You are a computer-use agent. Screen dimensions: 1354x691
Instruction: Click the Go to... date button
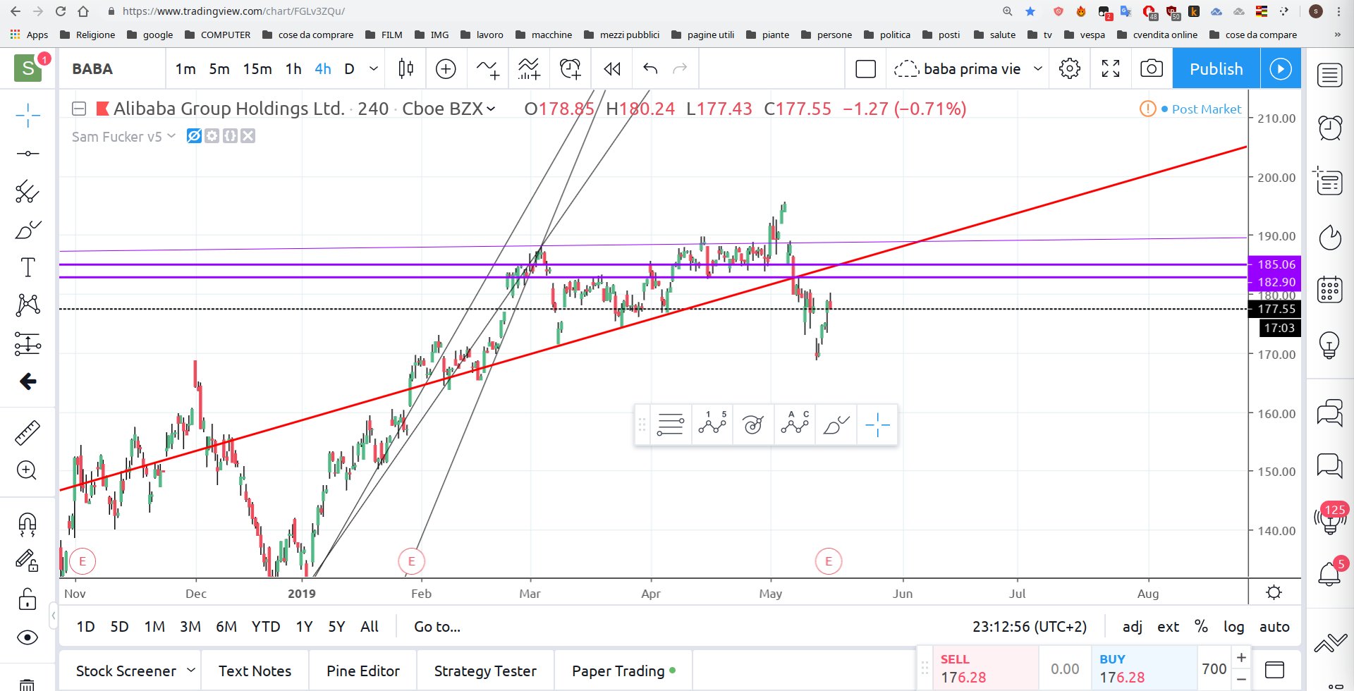click(437, 626)
